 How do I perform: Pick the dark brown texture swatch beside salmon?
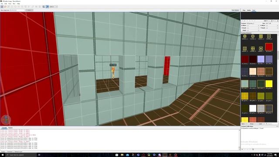(x=269, y=72)
